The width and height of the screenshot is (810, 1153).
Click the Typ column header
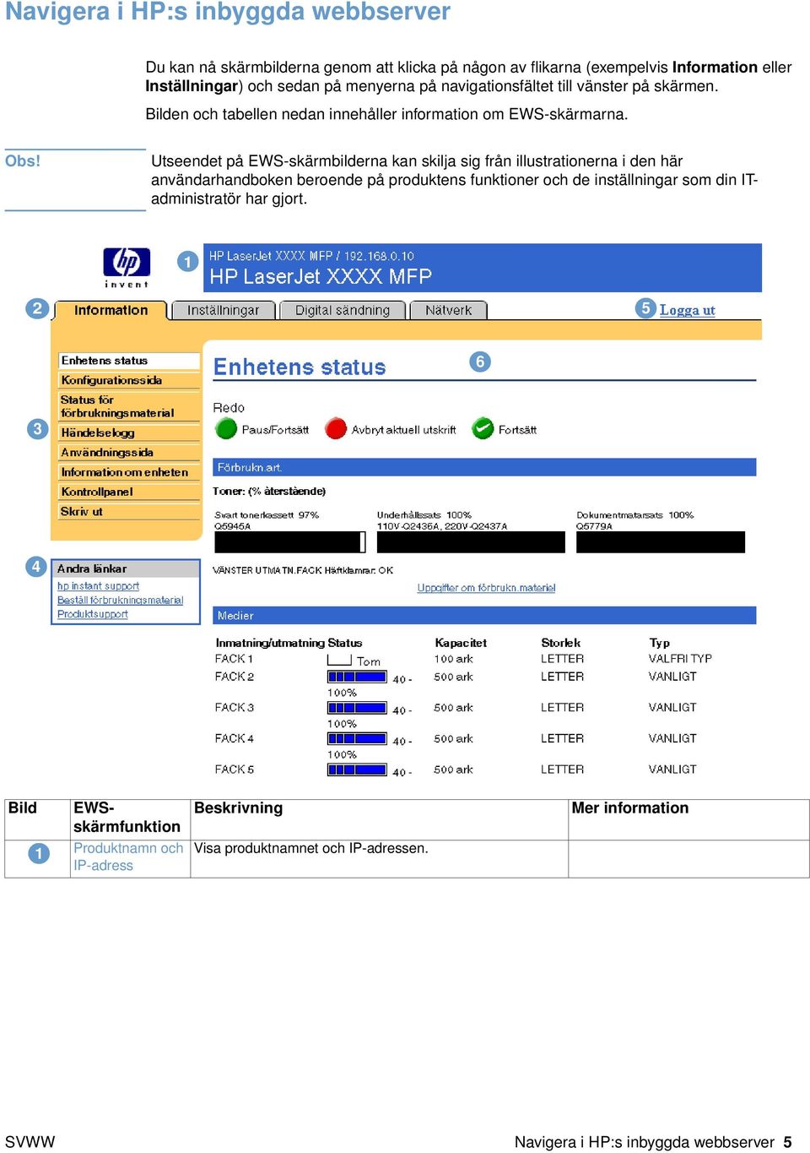coord(660,643)
